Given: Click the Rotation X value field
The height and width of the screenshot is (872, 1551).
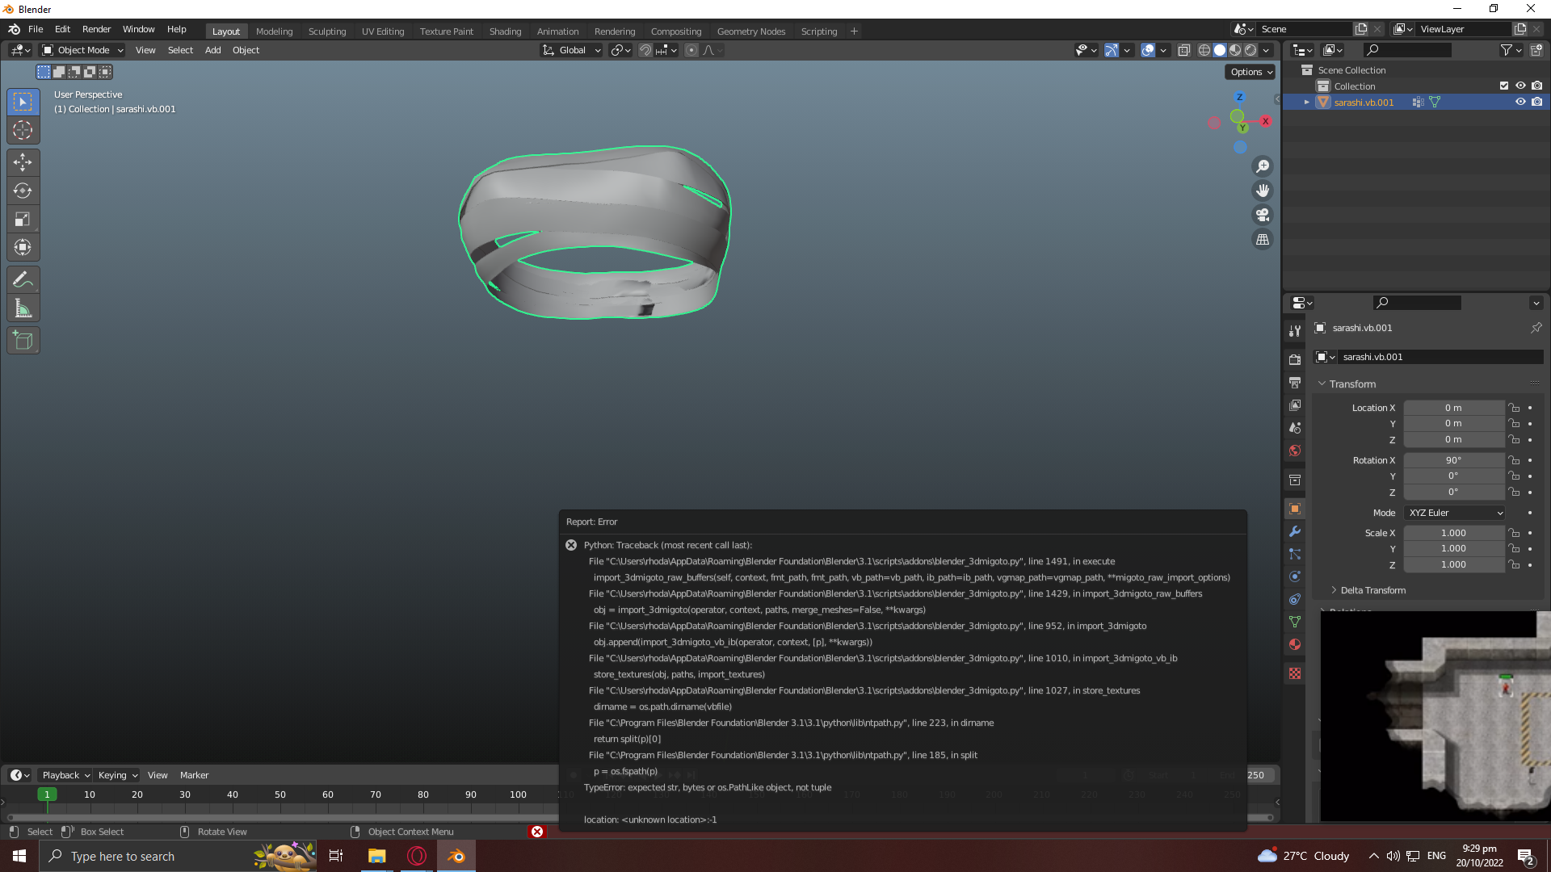Looking at the screenshot, I should [x=1453, y=460].
